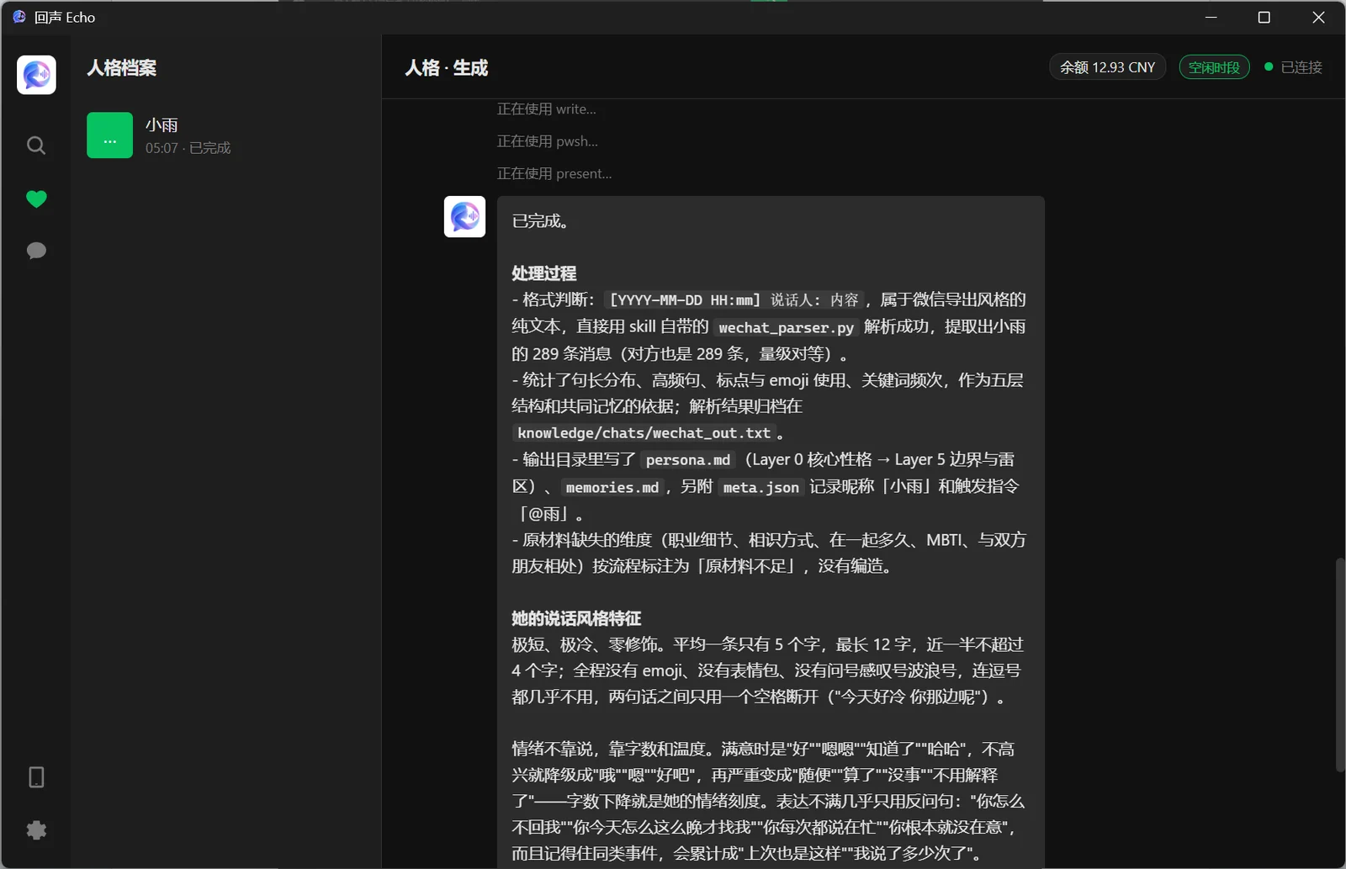Click the 人格 · 生成 header title
The height and width of the screenshot is (869, 1346).
447,68
